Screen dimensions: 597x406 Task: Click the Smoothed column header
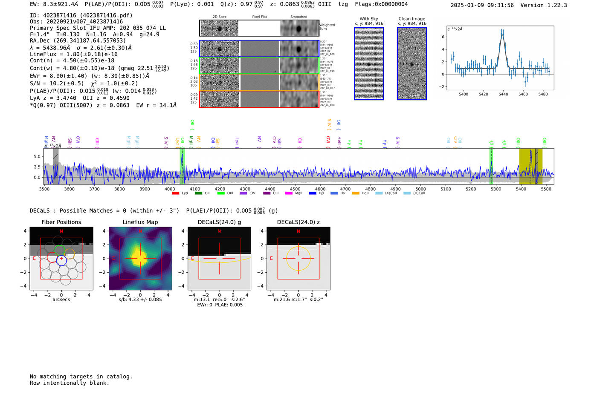coord(298,17)
